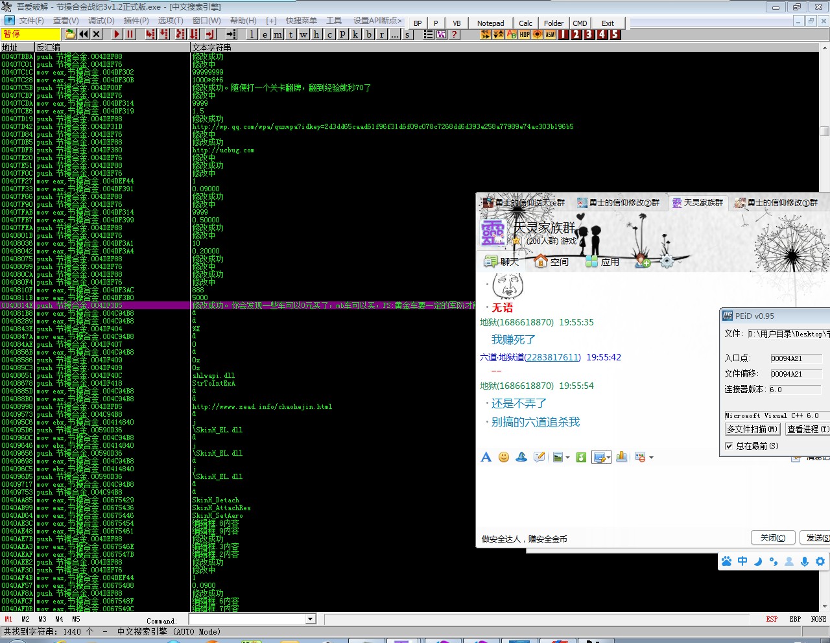The image size is (830, 643).
Task: Click the CMD shortcut button
Action: (580, 23)
